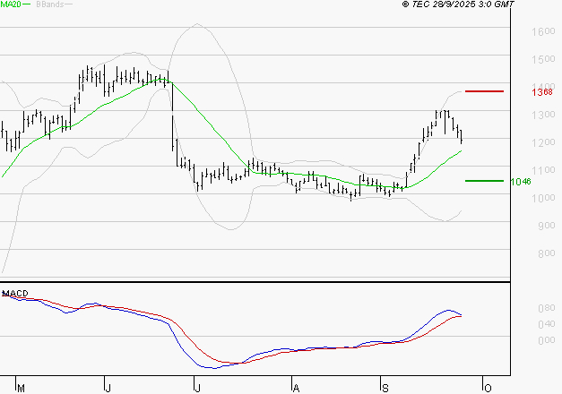Click the red 1368 resistance value
This screenshot has height=394, width=562.
(x=542, y=92)
